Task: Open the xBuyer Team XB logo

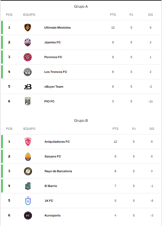Action: pos(28,87)
